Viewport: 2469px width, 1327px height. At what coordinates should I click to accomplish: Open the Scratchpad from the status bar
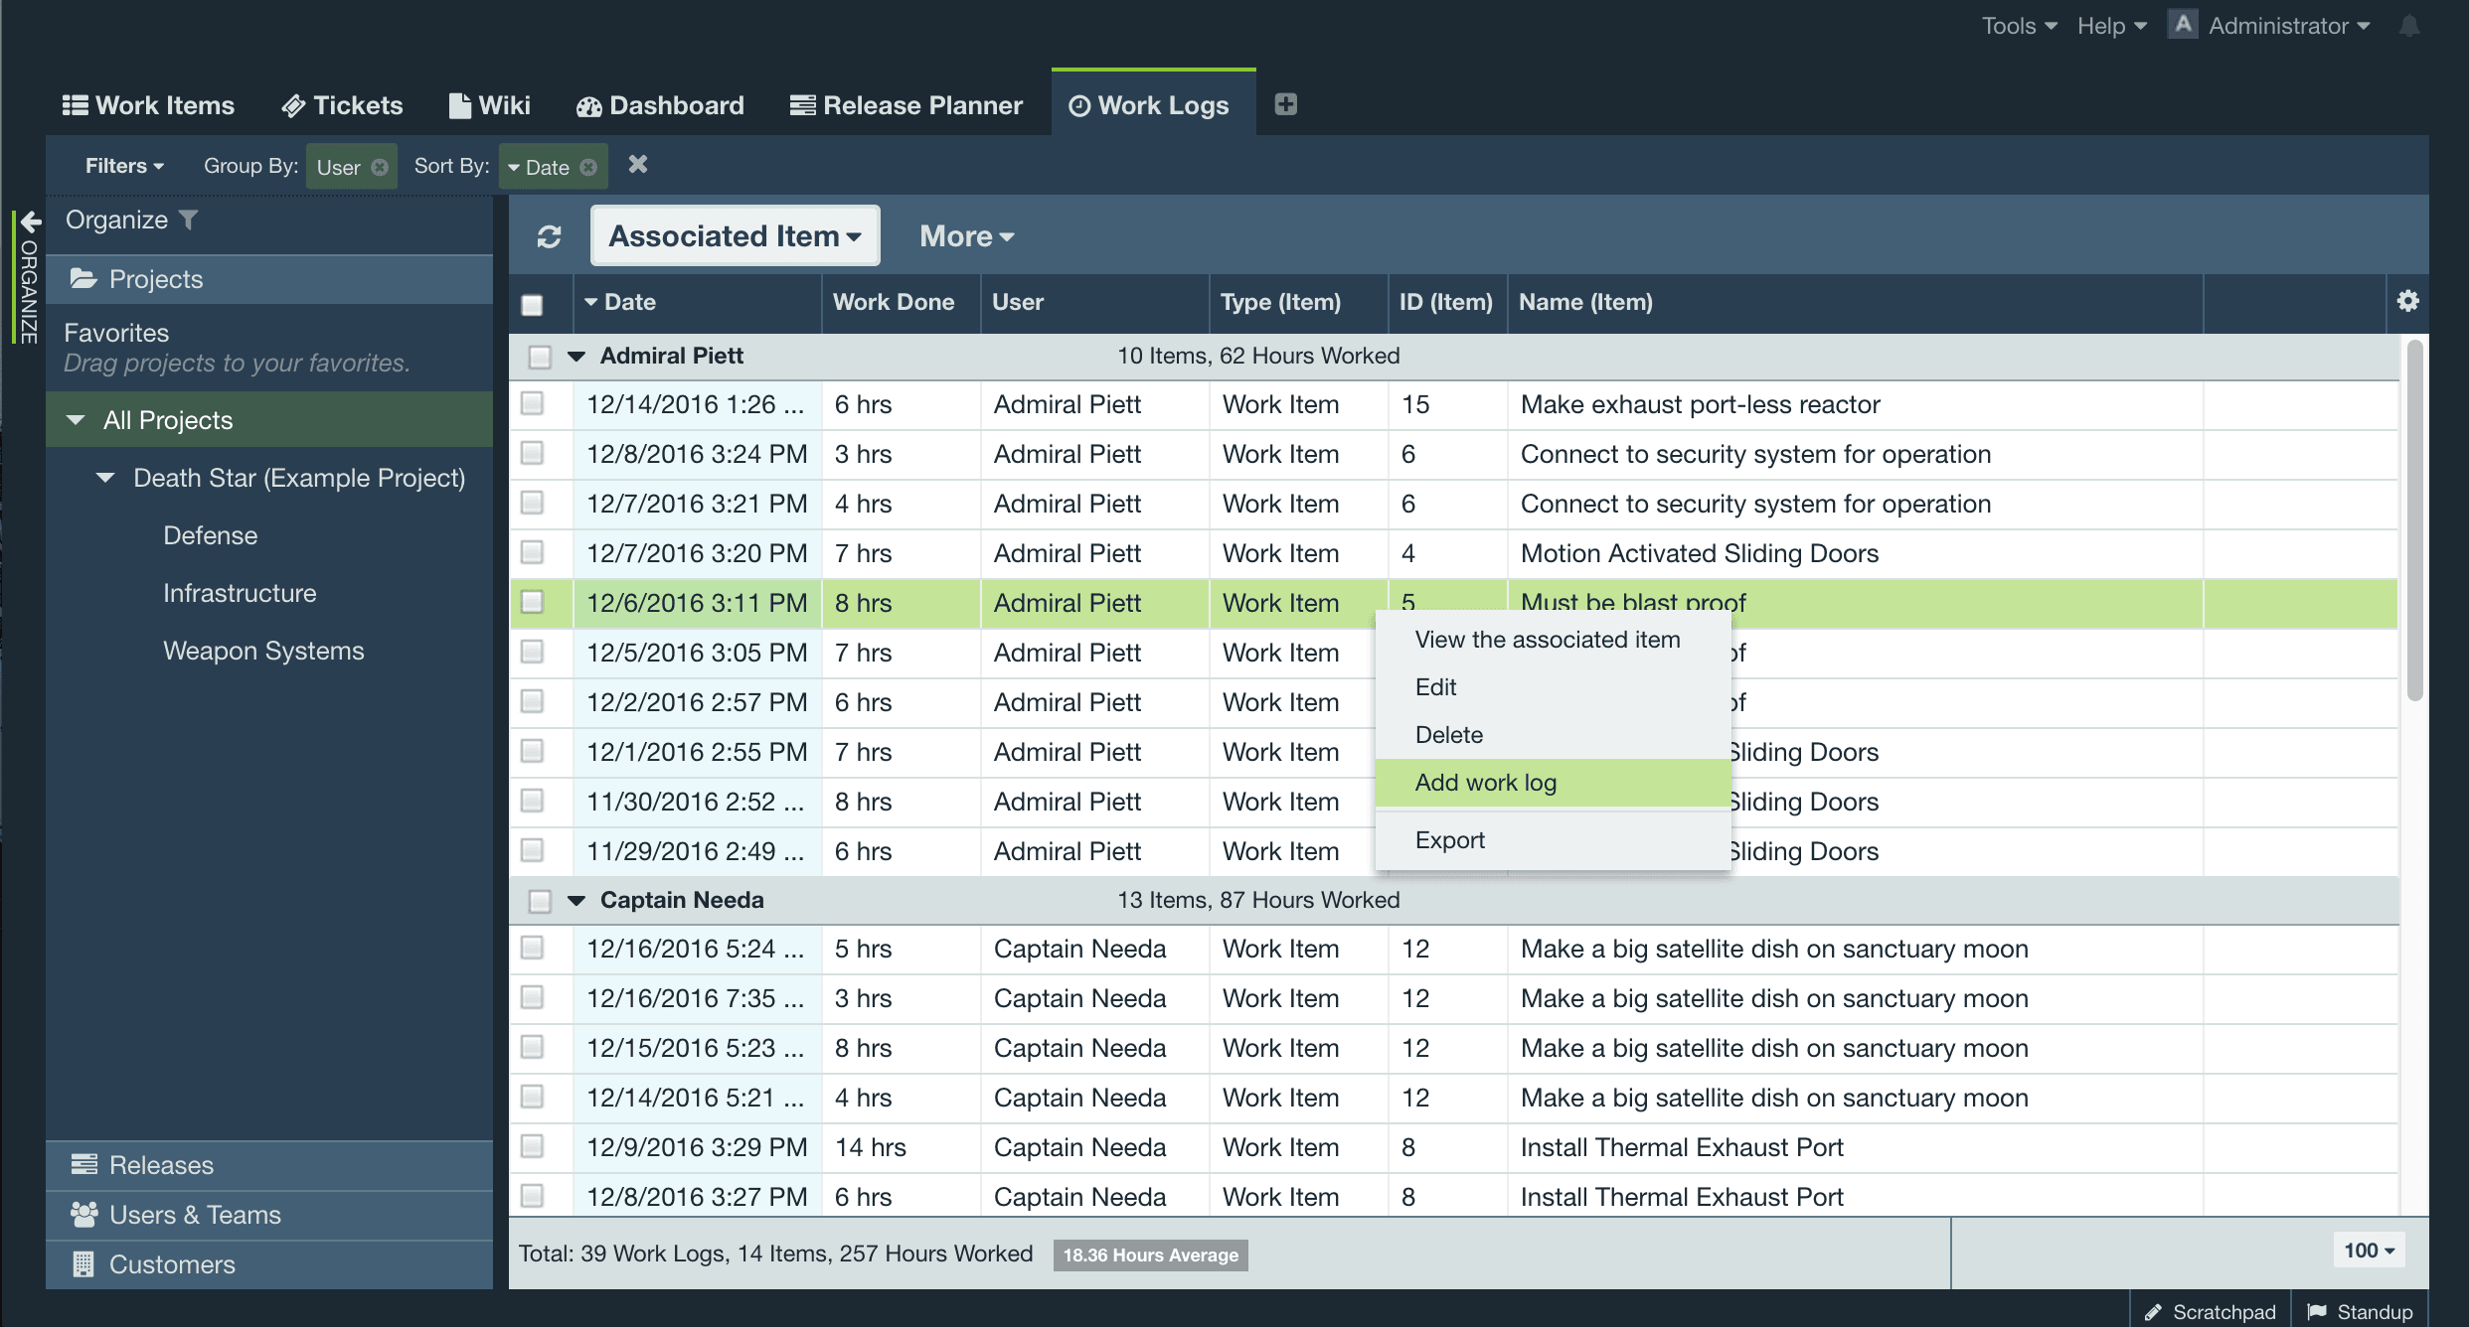pyautogui.click(x=2211, y=1311)
